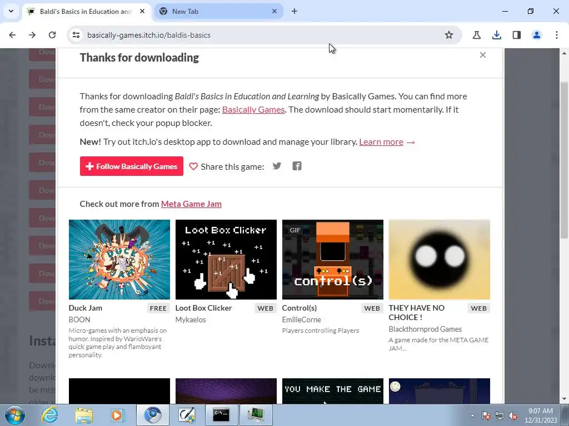Switch to the New Tab tab
Viewport: 569px width, 426px height.
coord(218,11)
